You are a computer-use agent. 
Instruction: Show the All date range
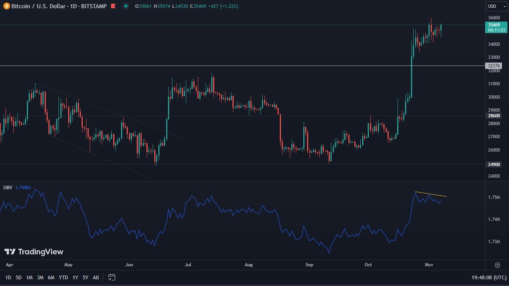point(96,277)
